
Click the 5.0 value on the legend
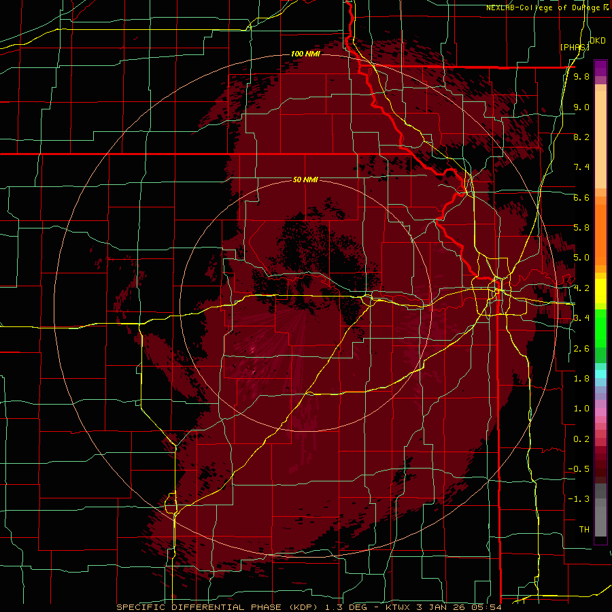tap(581, 258)
